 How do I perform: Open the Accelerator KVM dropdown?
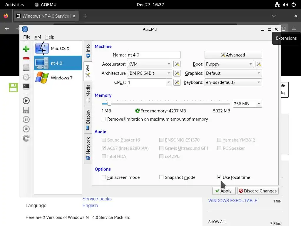tap(149, 64)
